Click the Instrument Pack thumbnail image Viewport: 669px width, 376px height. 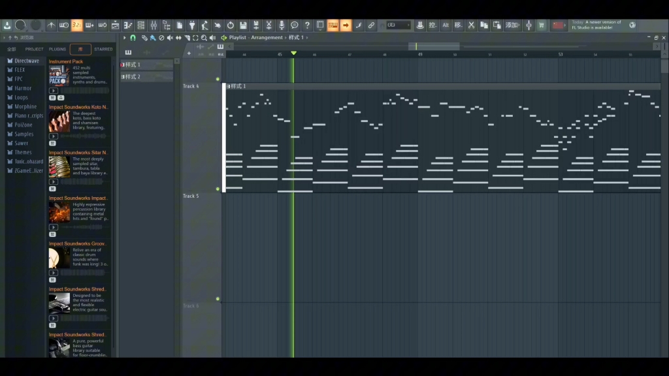click(59, 76)
